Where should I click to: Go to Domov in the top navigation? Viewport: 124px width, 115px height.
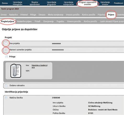point(5,3)
